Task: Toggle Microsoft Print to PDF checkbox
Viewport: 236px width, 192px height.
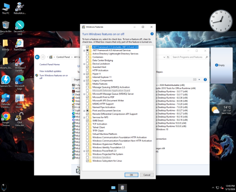Action: point(87,97)
